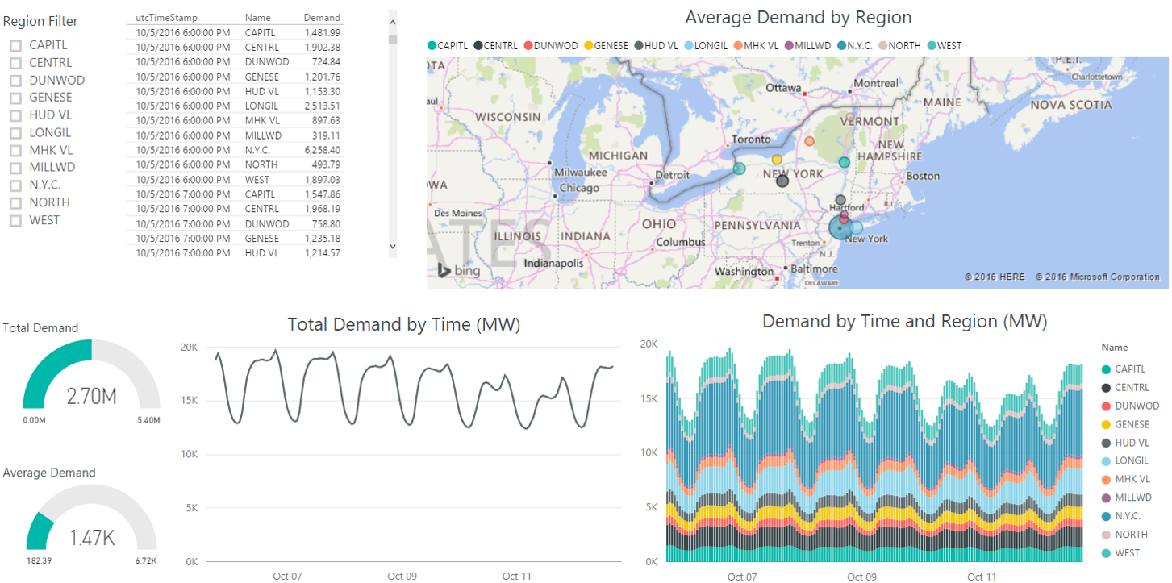Click the NORTH dot in map legend

click(884, 46)
